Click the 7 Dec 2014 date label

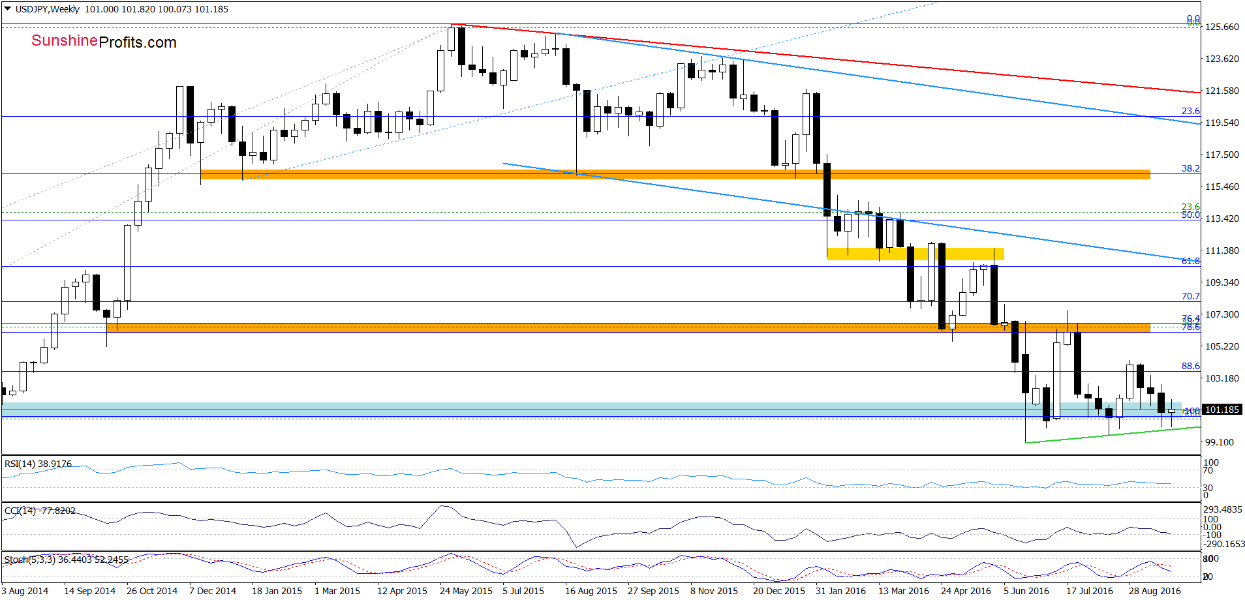point(213,591)
